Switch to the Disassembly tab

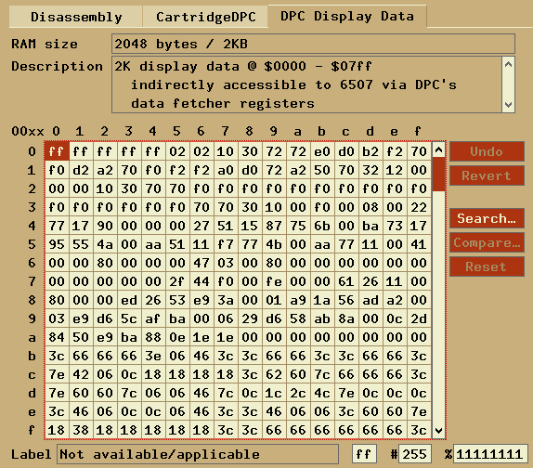coord(76,17)
